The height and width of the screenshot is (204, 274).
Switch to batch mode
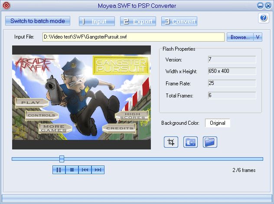pos(38,21)
